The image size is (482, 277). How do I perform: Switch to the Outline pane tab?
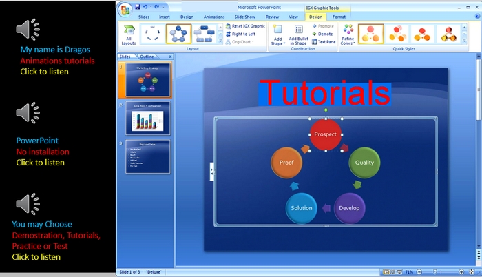(147, 57)
